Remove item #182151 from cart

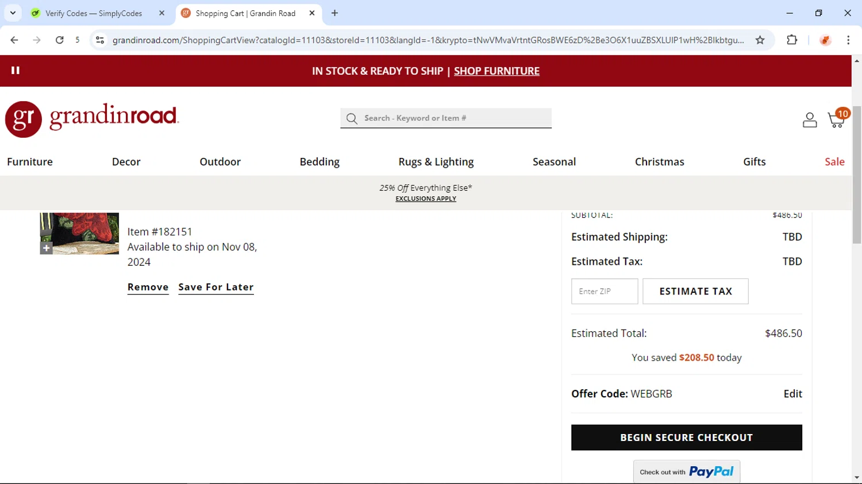148,287
